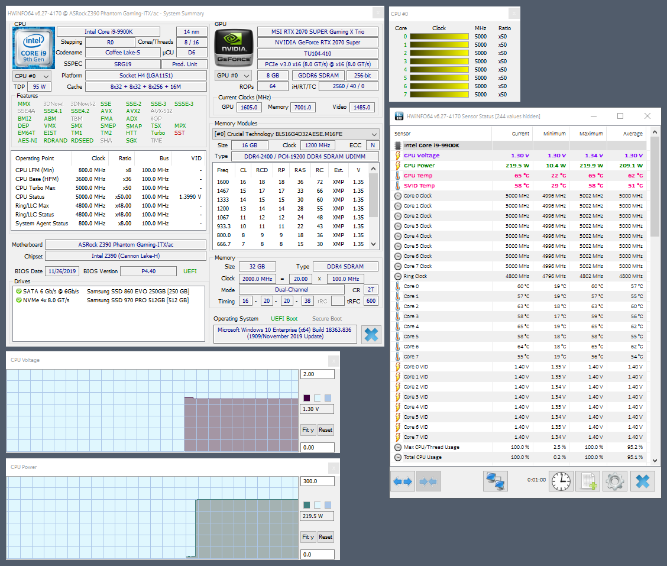The height and width of the screenshot is (566, 667).
Task: Select the CPU Power sensor row
Action: [x=419, y=166]
